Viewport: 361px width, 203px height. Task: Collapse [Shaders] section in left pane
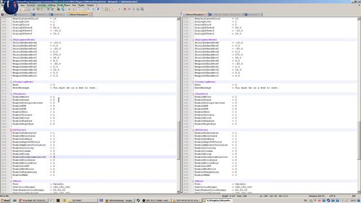pyautogui.click(x=11, y=94)
